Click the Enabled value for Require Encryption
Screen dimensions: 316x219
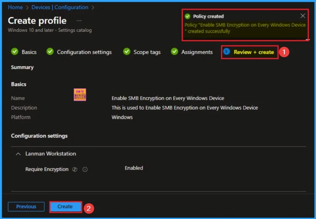pos(134,168)
